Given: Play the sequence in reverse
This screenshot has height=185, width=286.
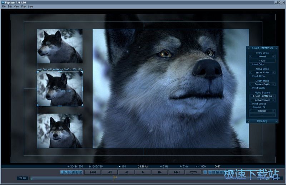Looking at the screenshot, I should click(x=126, y=172).
